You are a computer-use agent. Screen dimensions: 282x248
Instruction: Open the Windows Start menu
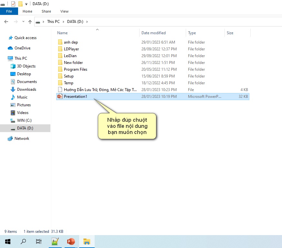click(x=8, y=242)
